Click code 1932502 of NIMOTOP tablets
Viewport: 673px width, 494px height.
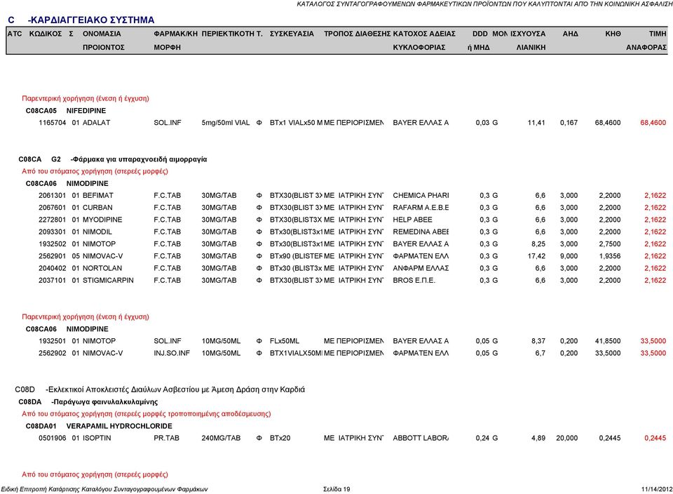[x=53, y=243]
